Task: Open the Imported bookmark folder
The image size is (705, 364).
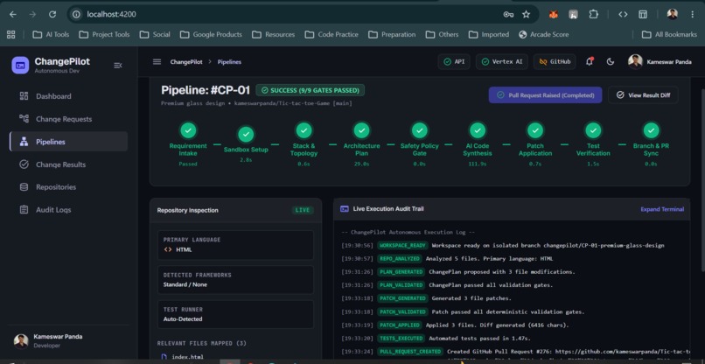Action: 489,34
